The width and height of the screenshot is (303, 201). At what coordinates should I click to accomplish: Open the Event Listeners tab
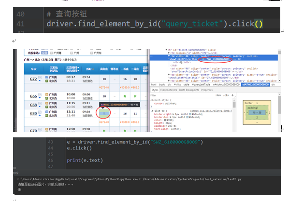(169, 90)
